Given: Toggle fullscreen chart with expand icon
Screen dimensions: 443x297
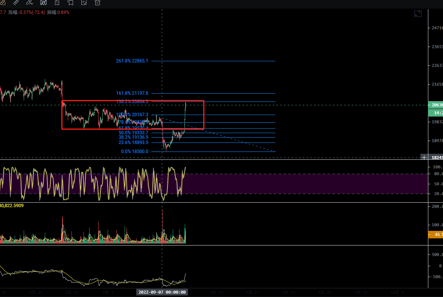Looking at the screenshot, I should 418,14.
